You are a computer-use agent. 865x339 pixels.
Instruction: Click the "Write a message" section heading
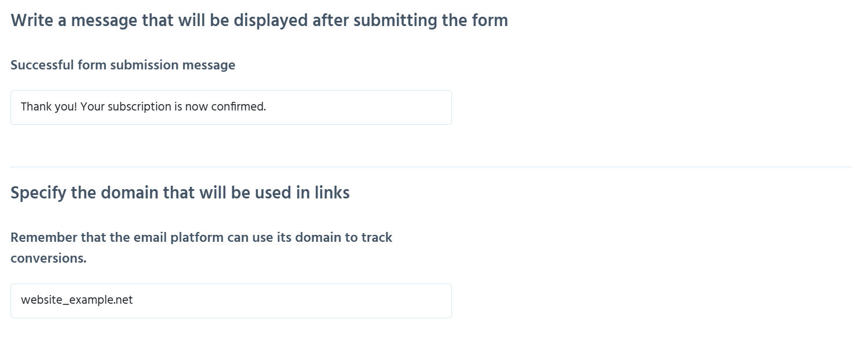tap(259, 21)
